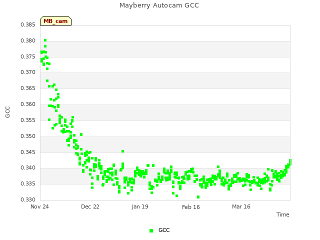This screenshot has height=240, width=320.
Task: Click the Mar 16 axis label
Action: tap(241, 206)
